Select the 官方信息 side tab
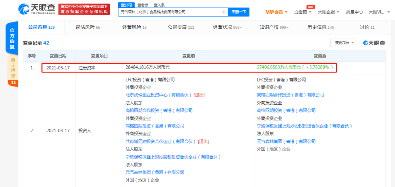This screenshot has width=395, height=187. (12, 39)
